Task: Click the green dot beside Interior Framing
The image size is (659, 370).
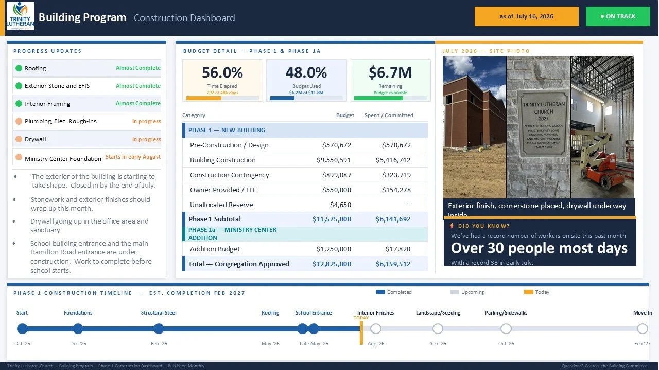Action: pos(19,103)
